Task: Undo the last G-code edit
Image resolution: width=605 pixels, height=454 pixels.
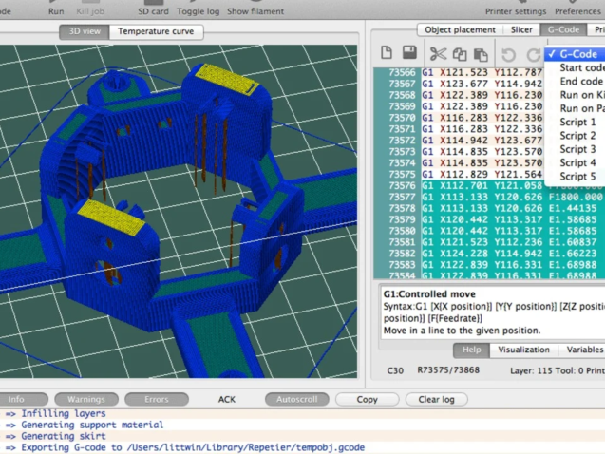Action: (x=508, y=54)
